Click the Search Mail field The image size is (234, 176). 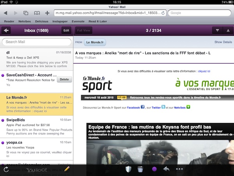[37, 42]
